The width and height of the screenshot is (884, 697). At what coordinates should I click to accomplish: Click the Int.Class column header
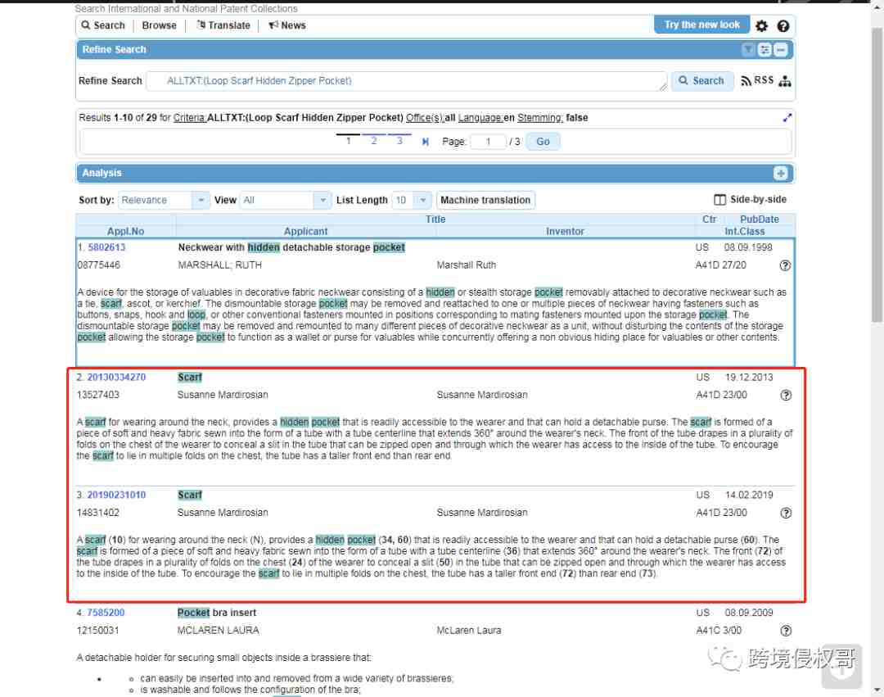pyautogui.click(x=744, y=231)
